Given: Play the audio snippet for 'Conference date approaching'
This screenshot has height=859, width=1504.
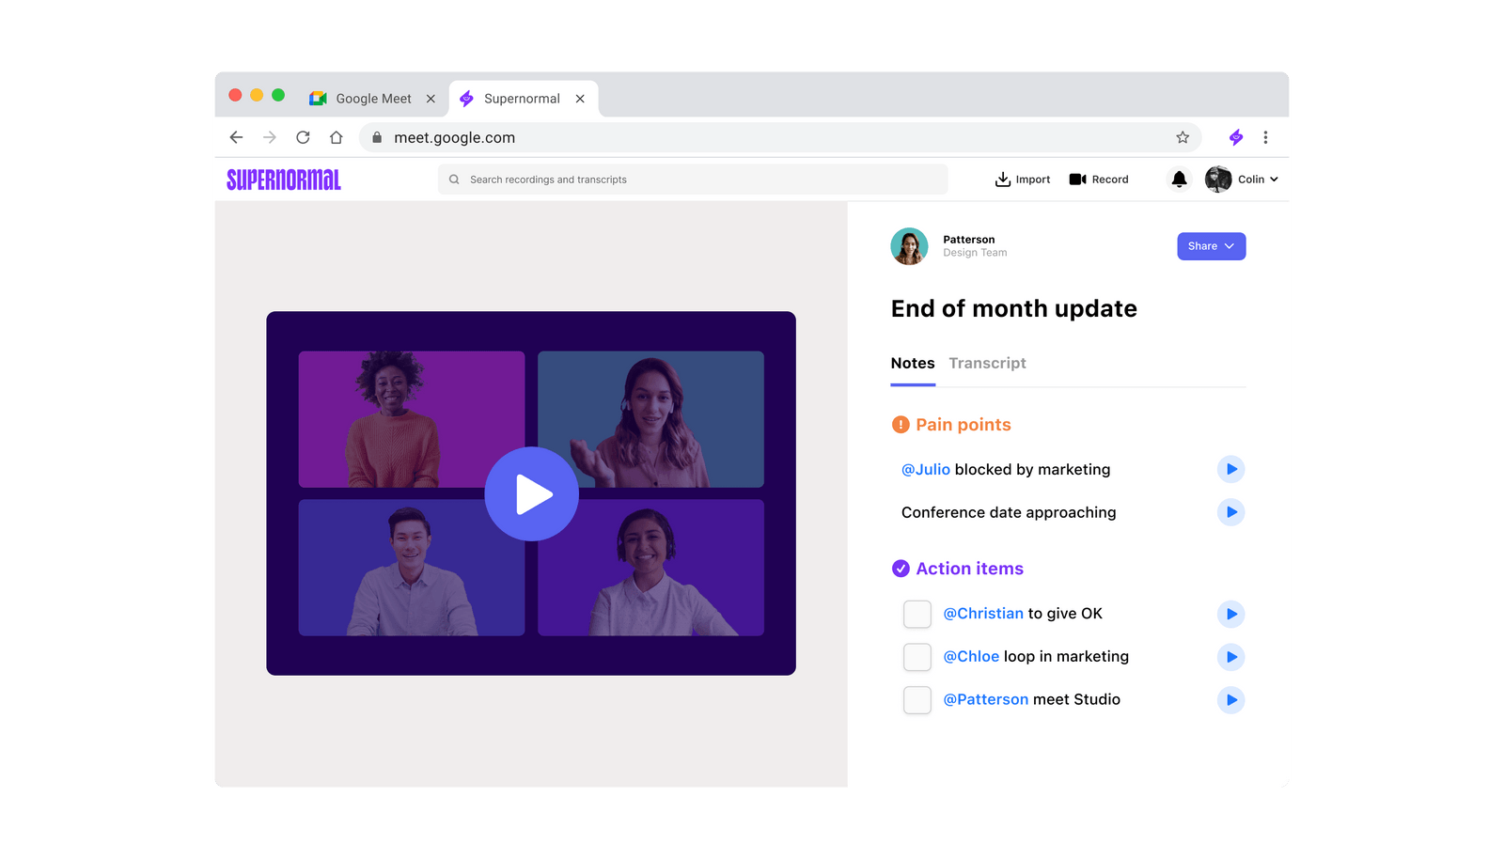Looking at the screenshot, I should (x=1231, y=512).
